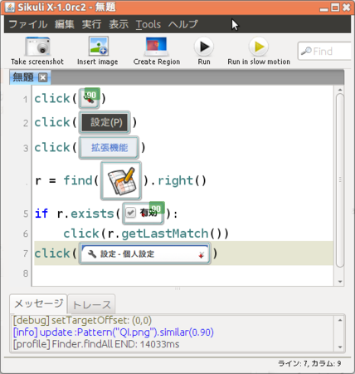This screenshot has width=355, height=374.
Task: Click the spreadsheet-pencil image thumbnail in find()
Action: coord(121,180)
